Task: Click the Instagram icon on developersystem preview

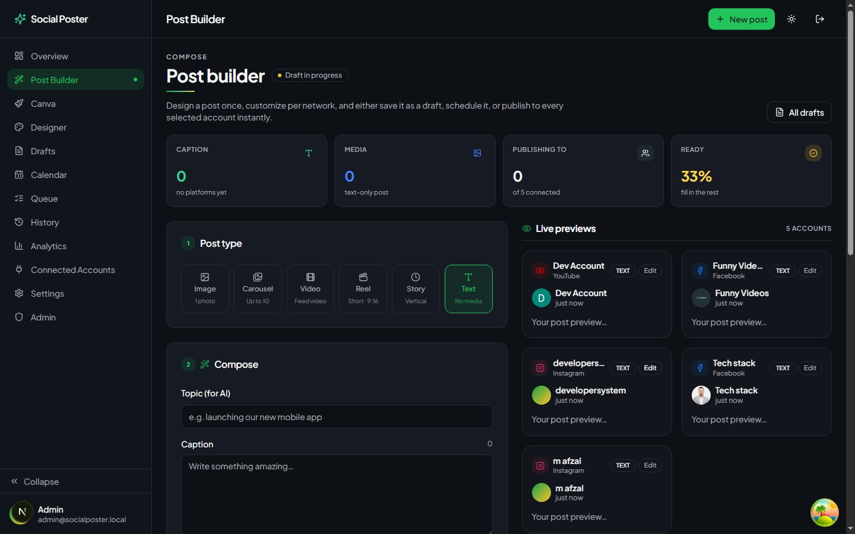Action: tap(540, 368)
